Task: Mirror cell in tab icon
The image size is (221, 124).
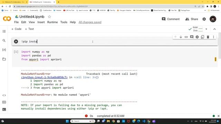Action: tap(203, 37)
